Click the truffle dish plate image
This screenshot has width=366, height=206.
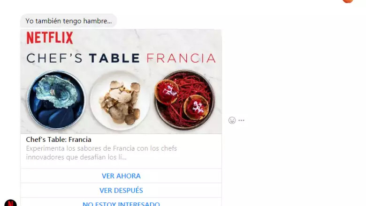(120, 101)
